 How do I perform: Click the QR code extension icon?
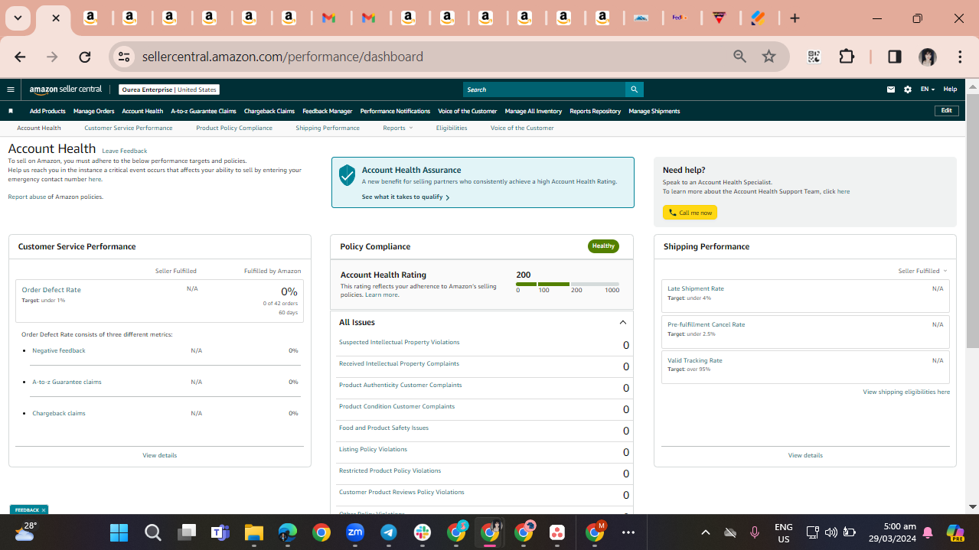[x=814, y=57]
